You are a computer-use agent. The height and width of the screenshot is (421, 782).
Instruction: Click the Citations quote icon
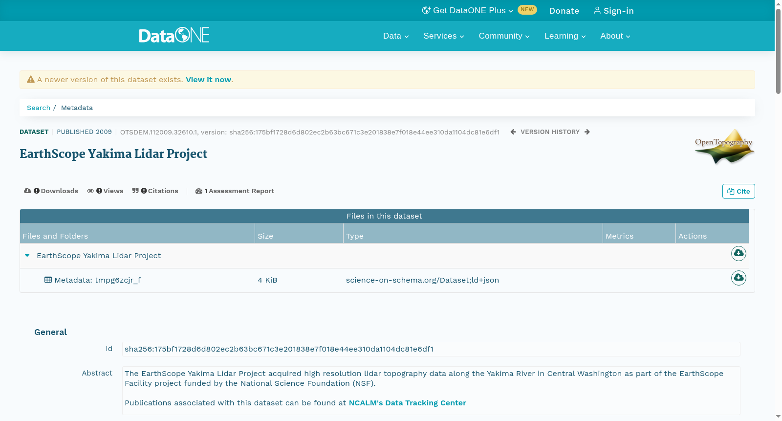[x=135, y=191]
